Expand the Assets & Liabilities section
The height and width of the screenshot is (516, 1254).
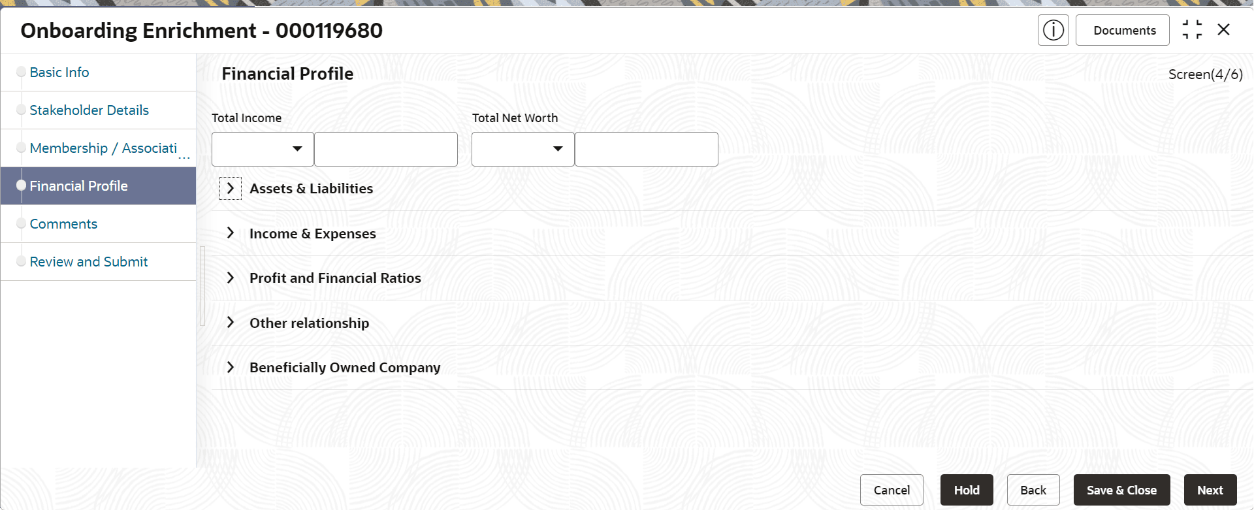coord(231,189)
